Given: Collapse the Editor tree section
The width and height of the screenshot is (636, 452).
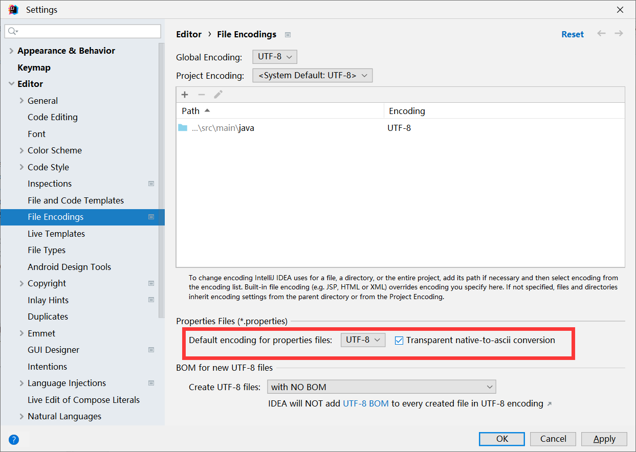Looking at the screenshot, I should (x=11, y=83).
